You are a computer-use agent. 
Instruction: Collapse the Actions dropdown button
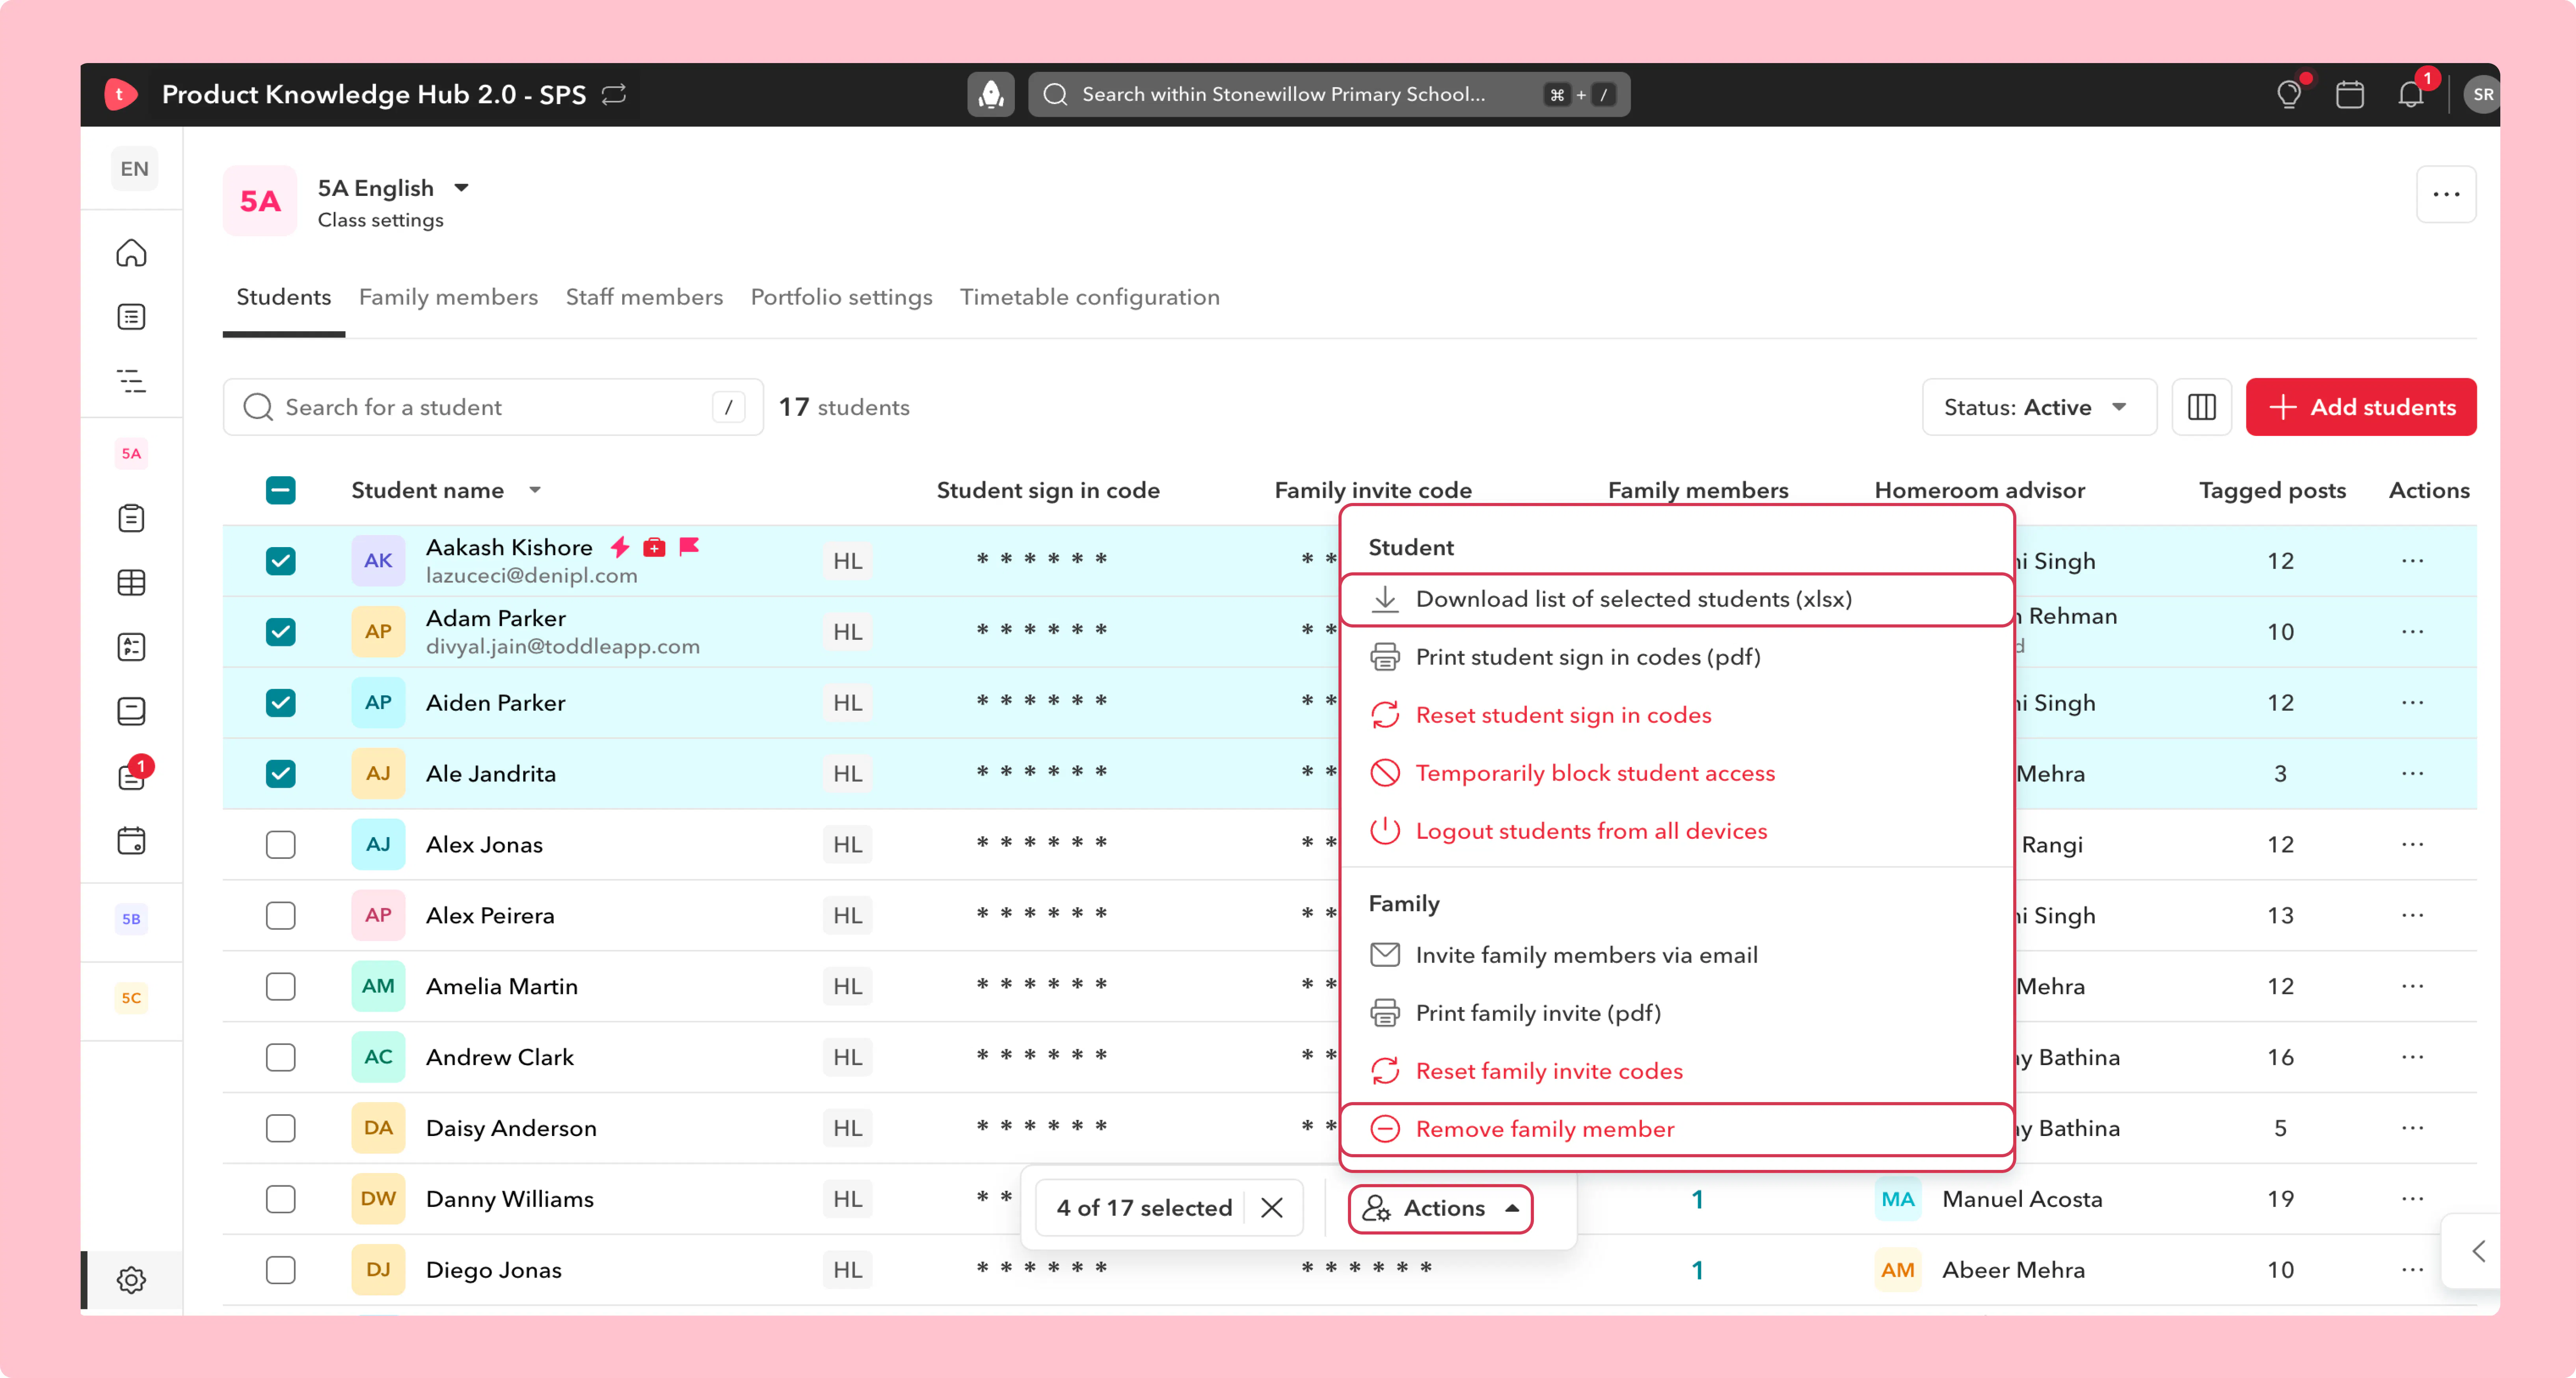(1440, 1208)
